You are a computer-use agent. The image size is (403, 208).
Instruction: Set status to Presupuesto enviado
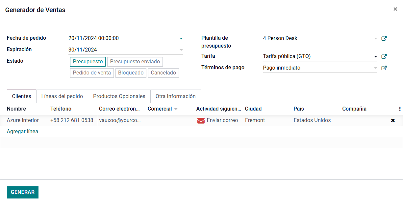tap(135, 62)
